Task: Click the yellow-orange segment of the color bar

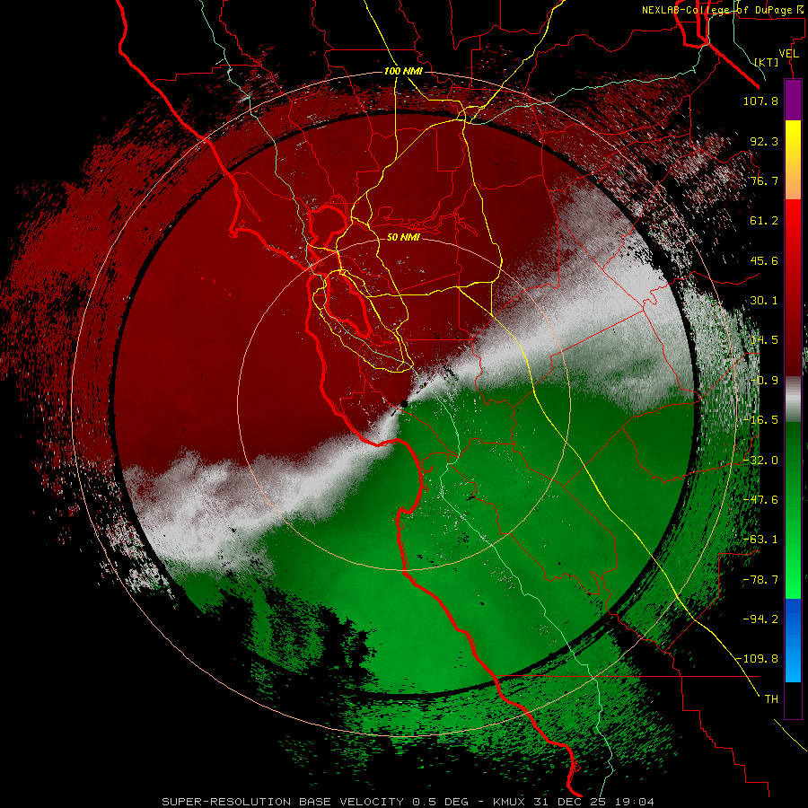Action: coord(793,160)
